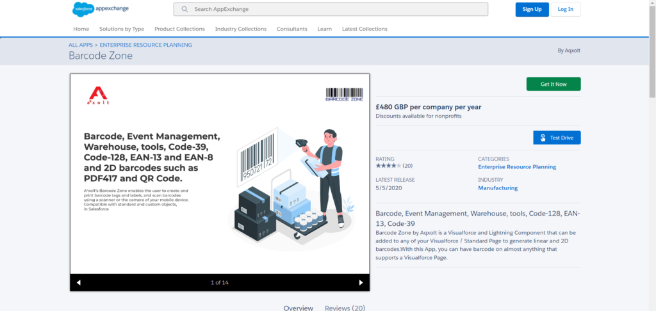This screenshot has width=656, height=311.
Task: Click the Barcode Zone barcode logo
Action: click(x=344, y=94)
